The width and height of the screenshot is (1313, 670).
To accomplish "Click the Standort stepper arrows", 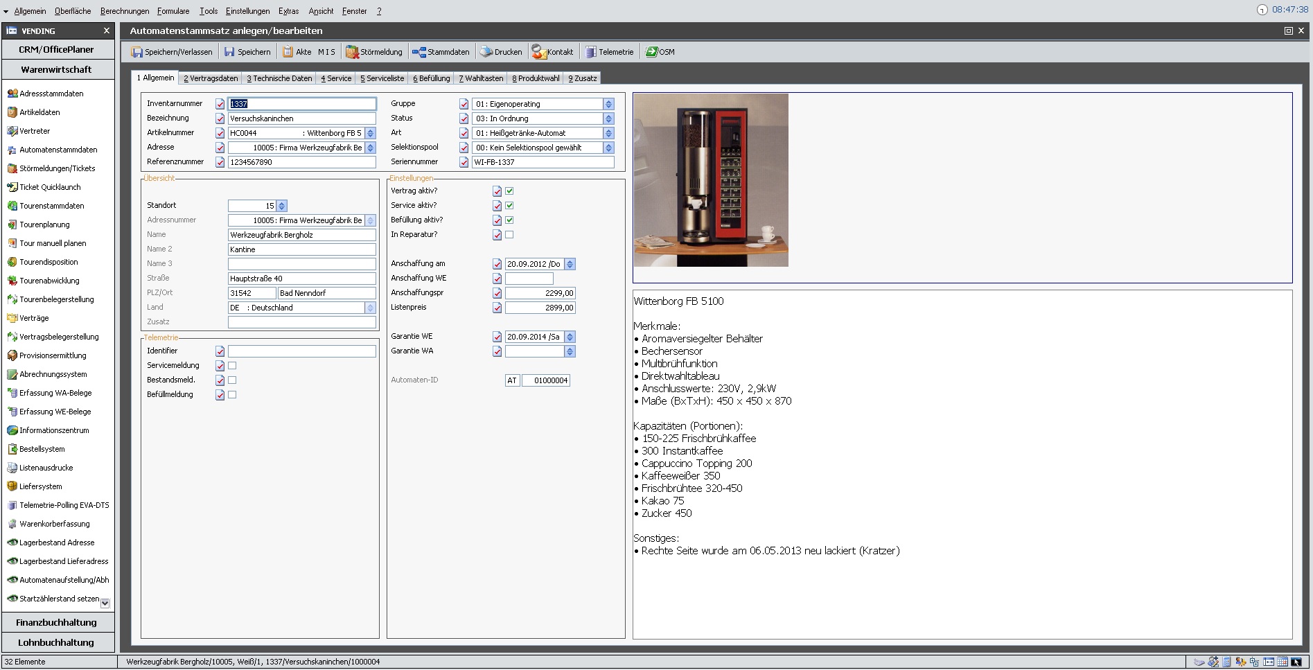I will 281,206.
